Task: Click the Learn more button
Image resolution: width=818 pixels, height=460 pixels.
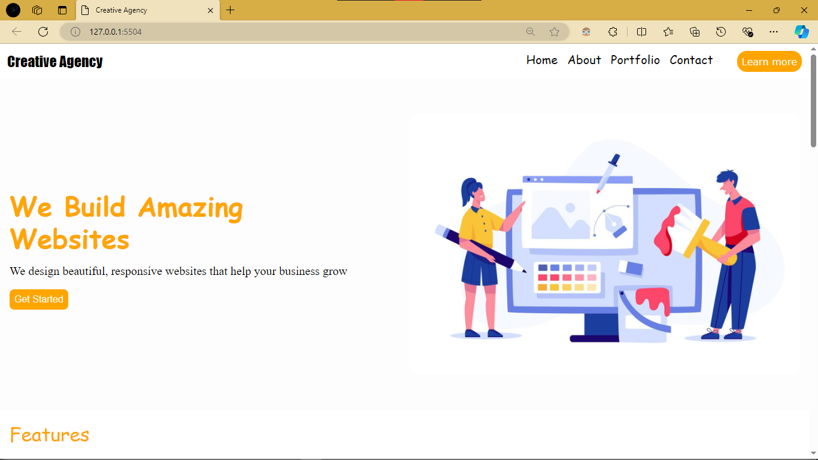Action: pos(769,61)
